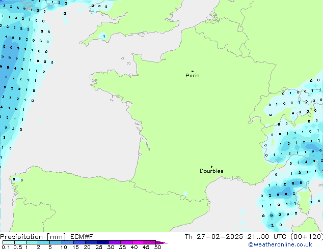Click the legend value 0.5

(x=17, y=247)
